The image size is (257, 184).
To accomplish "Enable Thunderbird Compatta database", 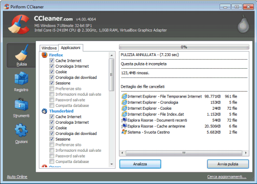I will pyautogui.click(x=52, y=162).
